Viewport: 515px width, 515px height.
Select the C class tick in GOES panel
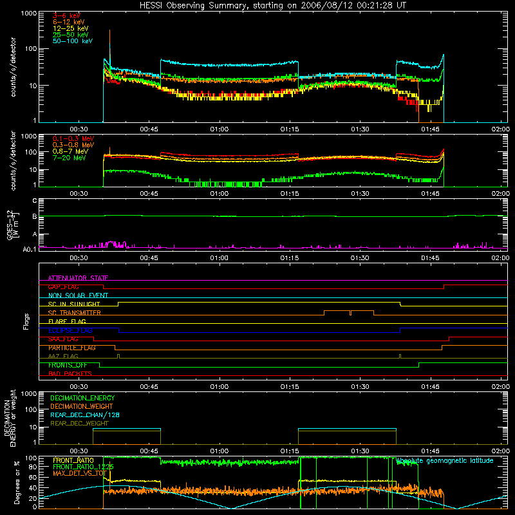tap(35, 200)
